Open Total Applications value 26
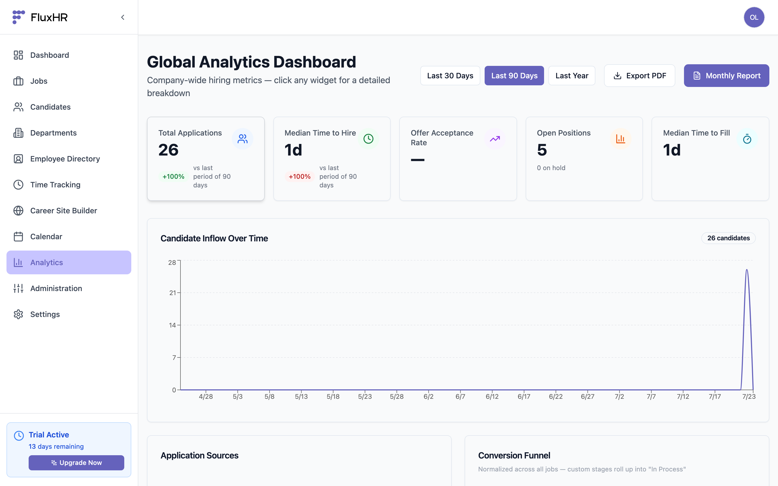 [169, 150]
